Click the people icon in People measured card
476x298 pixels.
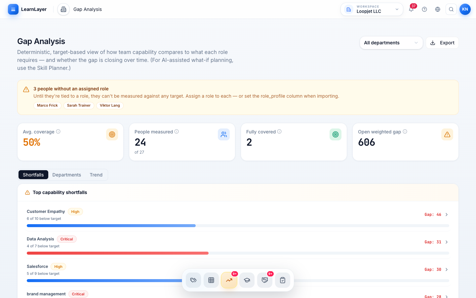click(224, 134)
